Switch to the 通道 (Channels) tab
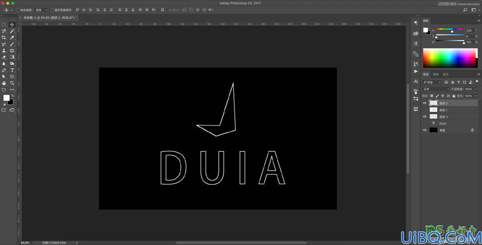The height and width of the screenshot is (245, 482). [436, 74]
